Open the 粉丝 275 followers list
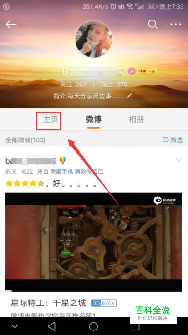The image size is (188, 335). pyautogui.click(x=114, y=85)
